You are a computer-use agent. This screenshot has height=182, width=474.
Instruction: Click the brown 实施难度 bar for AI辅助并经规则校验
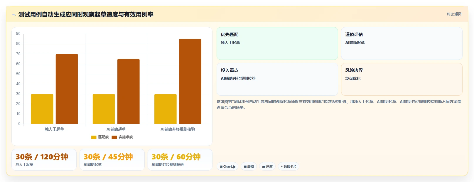click(190, 81)
